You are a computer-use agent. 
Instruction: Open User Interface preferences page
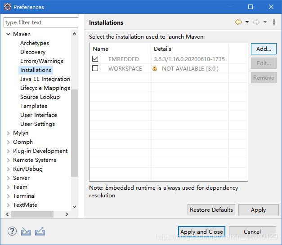click(x=39, y=115)
